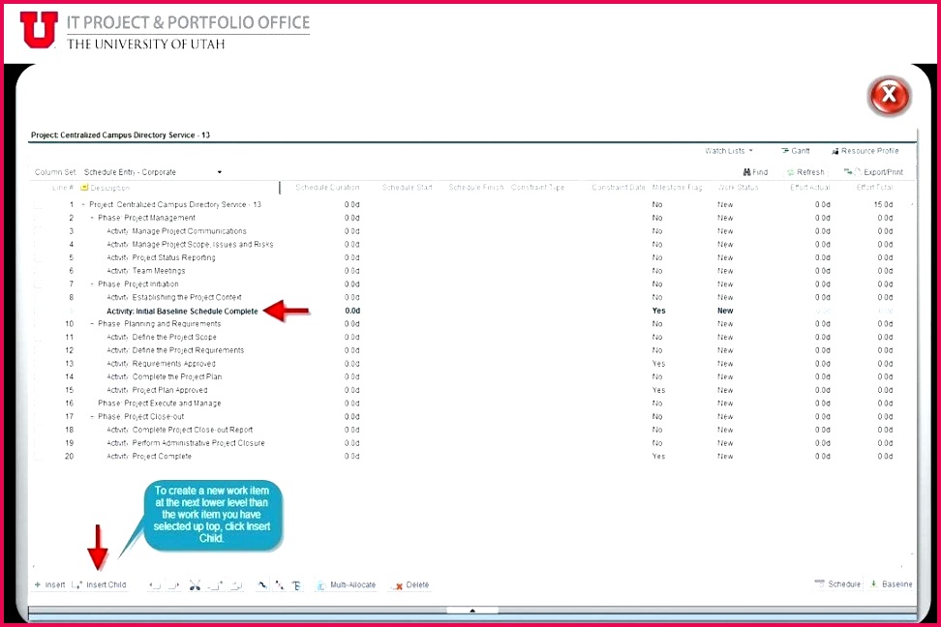
Task: Delete the selected work item
Action: (410, 585)
